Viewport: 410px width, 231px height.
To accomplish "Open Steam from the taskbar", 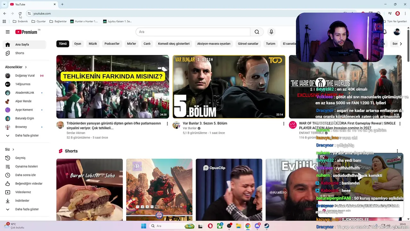I will 267,226.
